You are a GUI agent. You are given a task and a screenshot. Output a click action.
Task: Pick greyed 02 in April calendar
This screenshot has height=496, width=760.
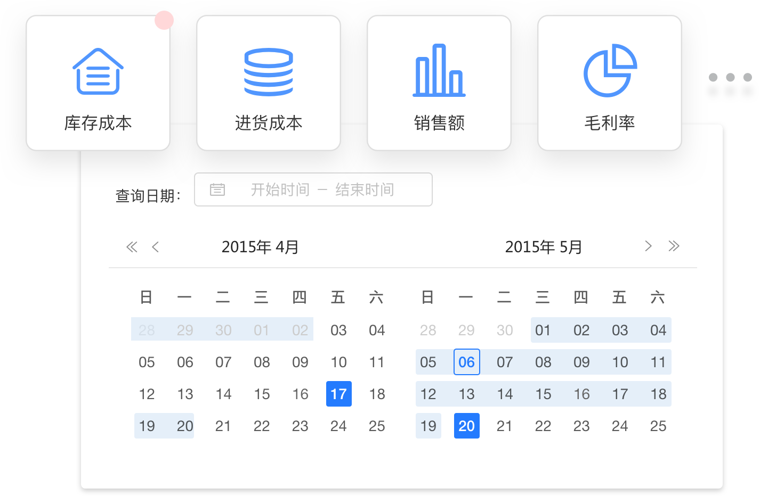click(301, 330)
